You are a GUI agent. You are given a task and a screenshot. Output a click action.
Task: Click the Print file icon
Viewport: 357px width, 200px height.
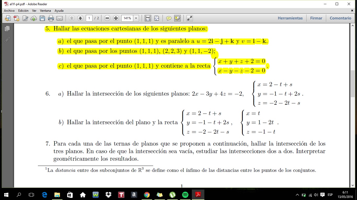click(51, 18)
